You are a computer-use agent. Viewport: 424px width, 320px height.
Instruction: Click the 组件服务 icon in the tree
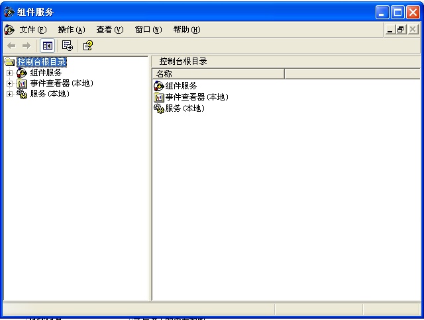(22, 73)
